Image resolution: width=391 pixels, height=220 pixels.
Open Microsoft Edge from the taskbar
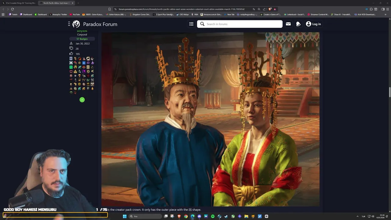(x=192, y=216)
